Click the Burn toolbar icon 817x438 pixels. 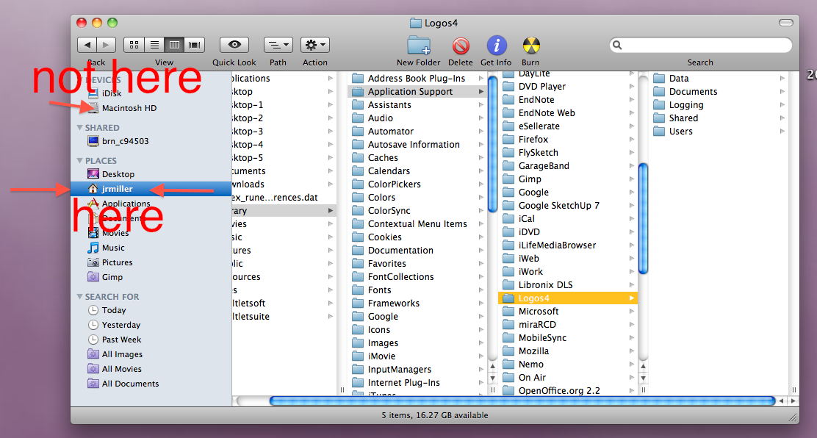tap(530, 46)
